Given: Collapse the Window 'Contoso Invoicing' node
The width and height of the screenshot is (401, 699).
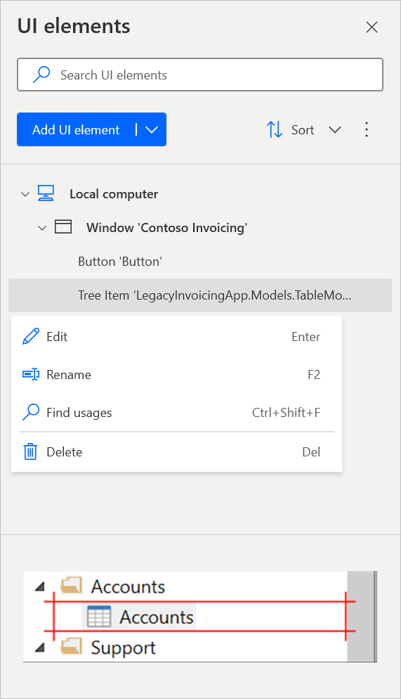Looking at the screenshot, I should click(42, 228).
